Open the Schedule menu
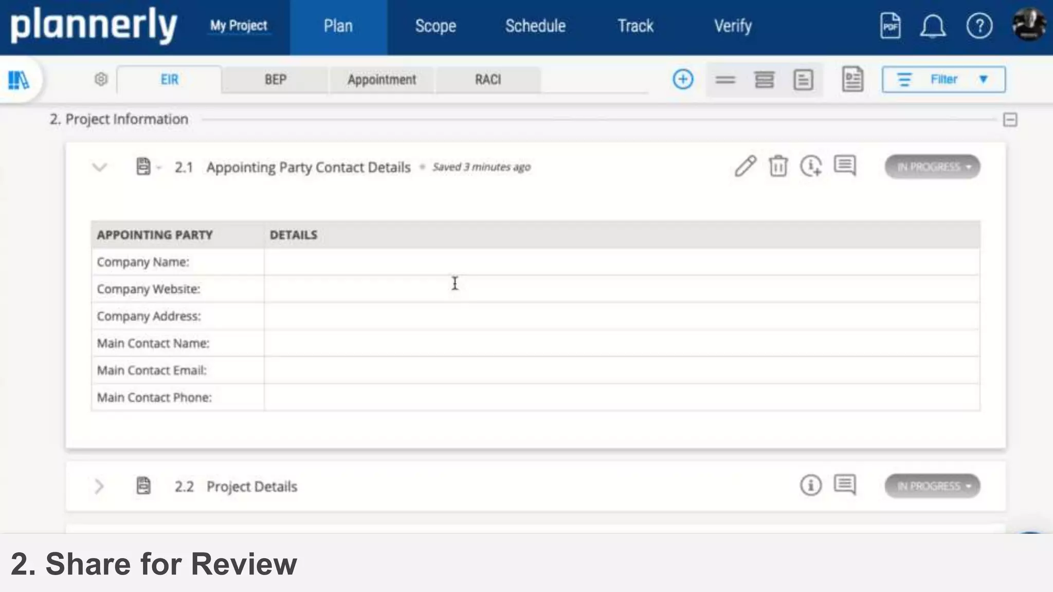Screen dimensions: 1053x592 (535, 26)
